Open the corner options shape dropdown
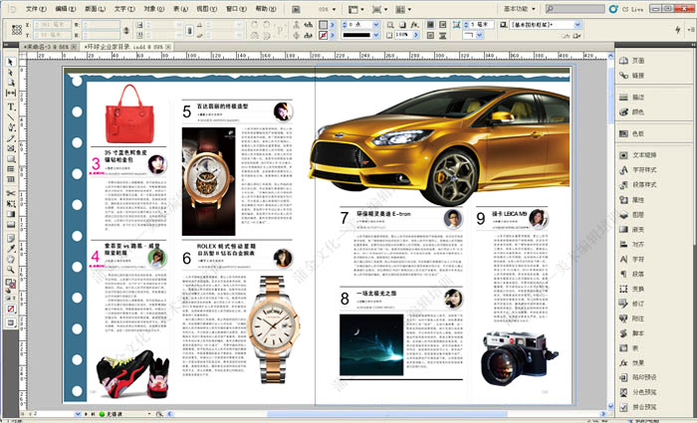This screenshot has height=423, width=697. click(x=479, y=35)
